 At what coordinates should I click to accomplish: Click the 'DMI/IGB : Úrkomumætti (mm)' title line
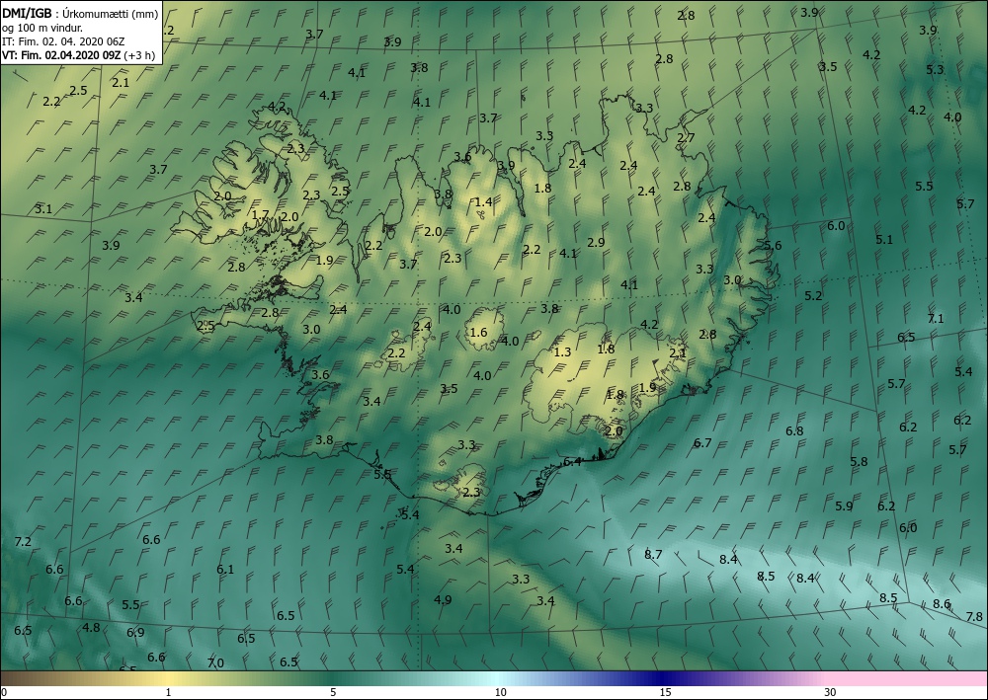pyautogui.click(x=80, y=15)
